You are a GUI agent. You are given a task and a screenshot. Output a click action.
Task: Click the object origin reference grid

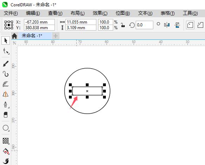9,25
